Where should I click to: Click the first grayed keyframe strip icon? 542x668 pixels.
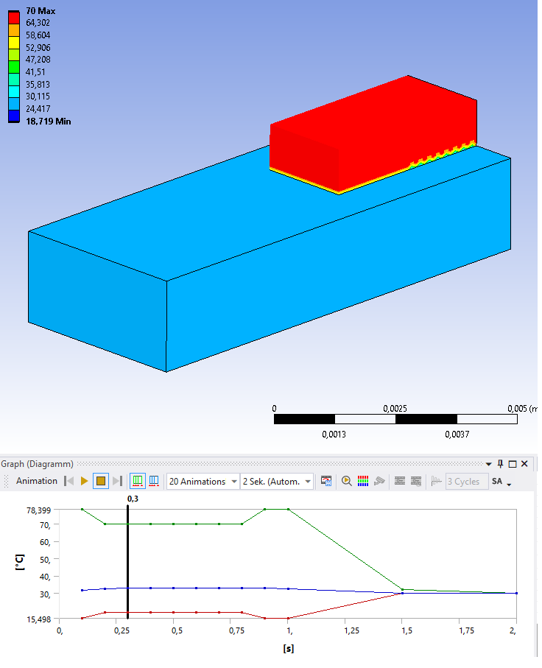click(400, 482)
